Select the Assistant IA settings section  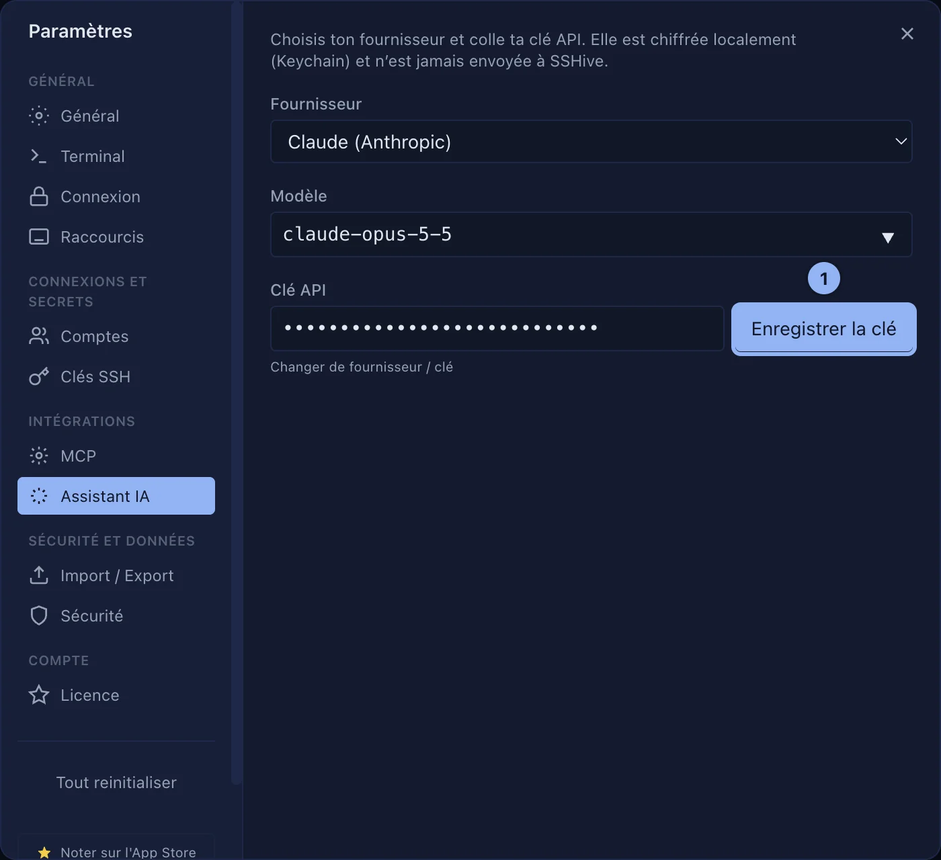116,496
